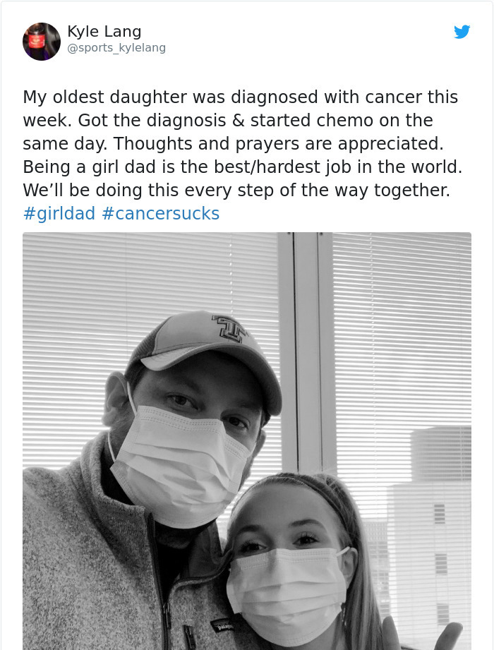Open the attached black-and-white selfie photo
This screenshot has height=650, width=494.
247,441
